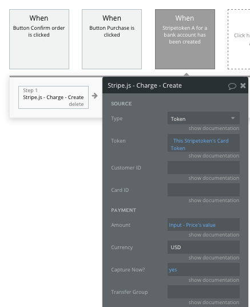Viewport: 250px width, 307px height.
Task: Click the Currency field containing USD
Action: tap(204, 247)
